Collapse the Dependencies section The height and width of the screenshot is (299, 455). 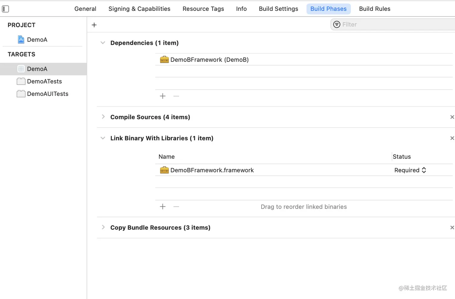coord(103,43)
